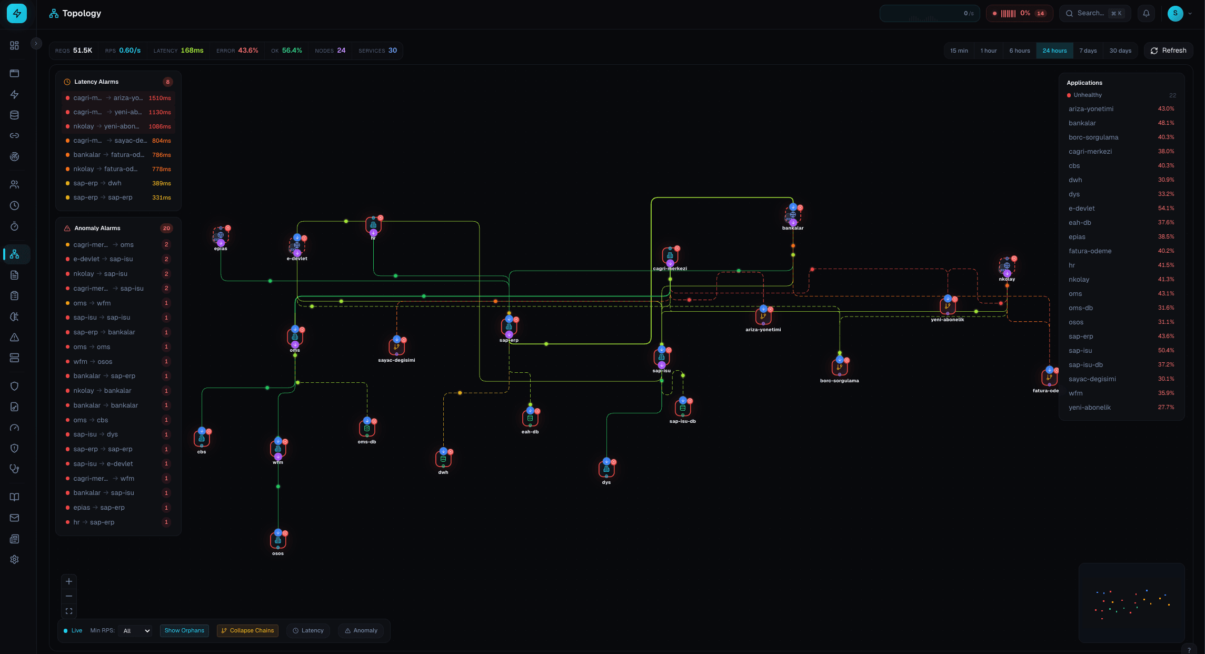Switch to the 7 days time range
Screen dimensions: 1205x654
pyautogui.click(x=1089, y=50)
